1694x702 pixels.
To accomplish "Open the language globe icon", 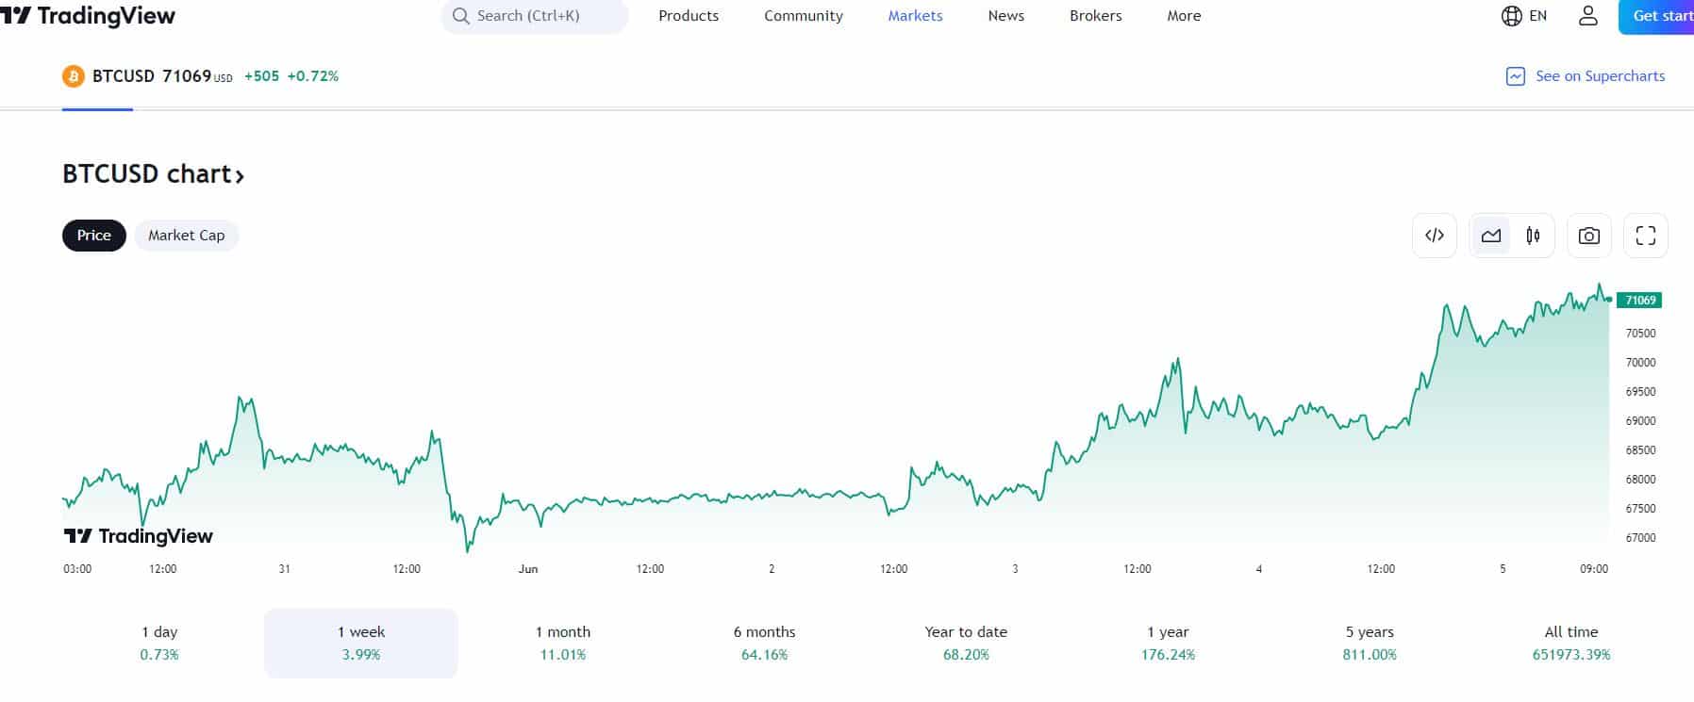I will coord(1511,16).
